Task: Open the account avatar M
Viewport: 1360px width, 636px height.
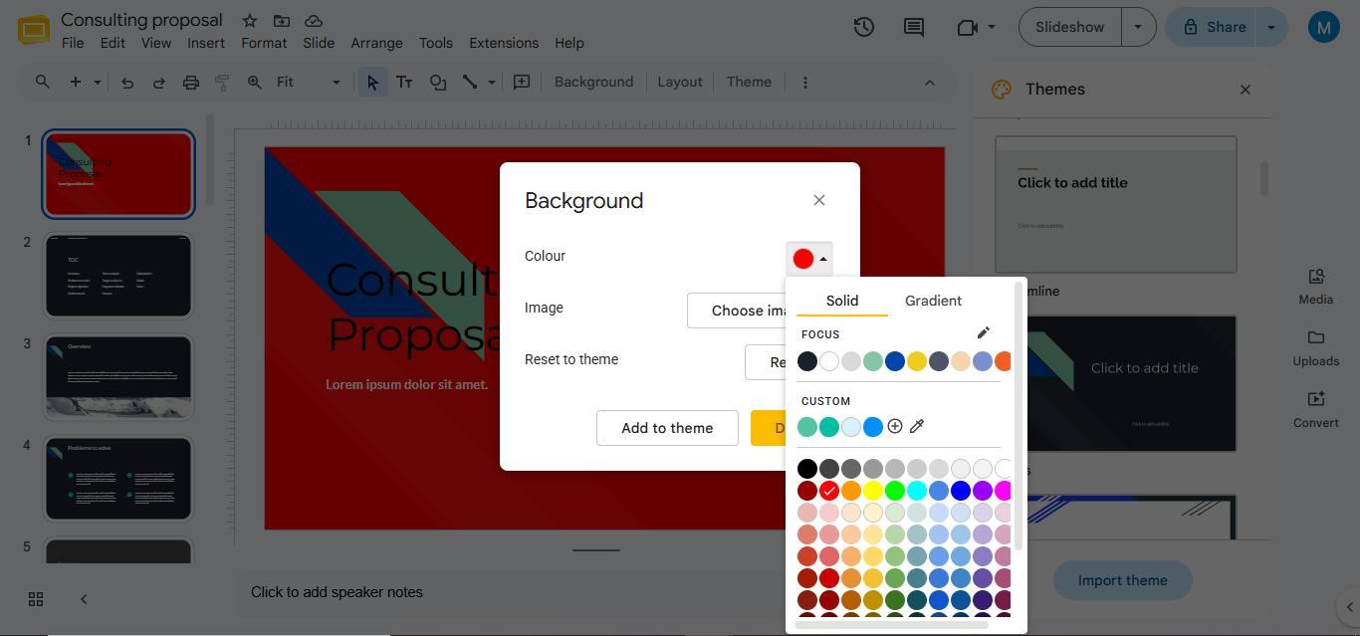Action: [x=1324, y=28]
